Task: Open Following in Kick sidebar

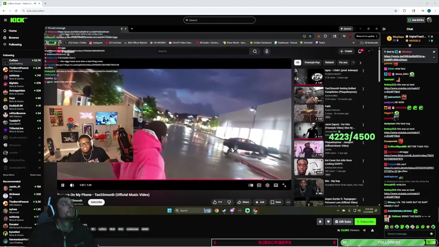Action: point(15,45)
